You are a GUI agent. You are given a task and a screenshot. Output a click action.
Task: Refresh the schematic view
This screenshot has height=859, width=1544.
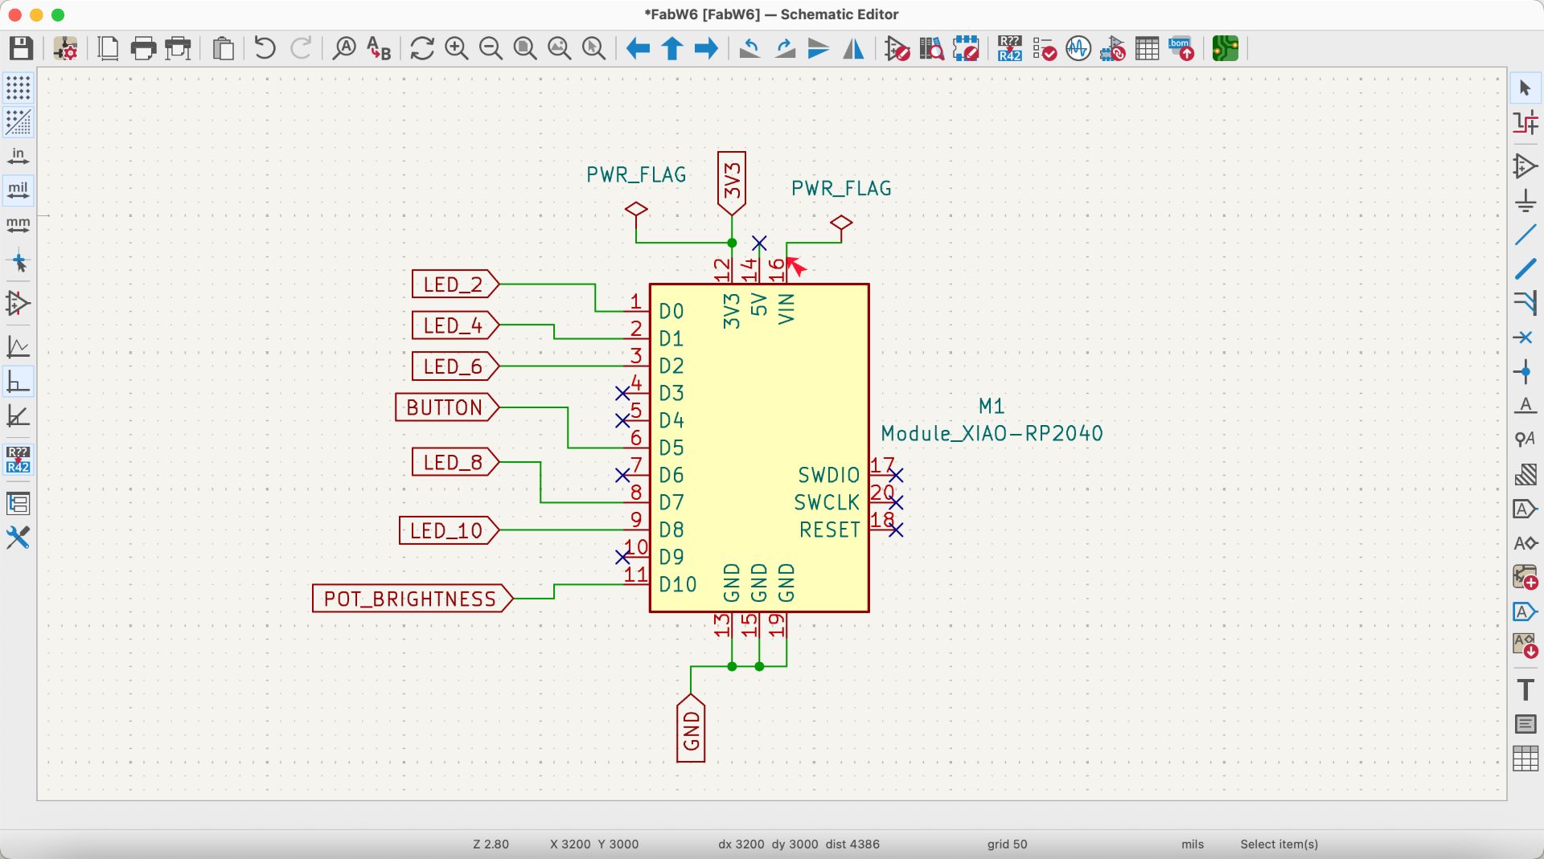(421, 48)
